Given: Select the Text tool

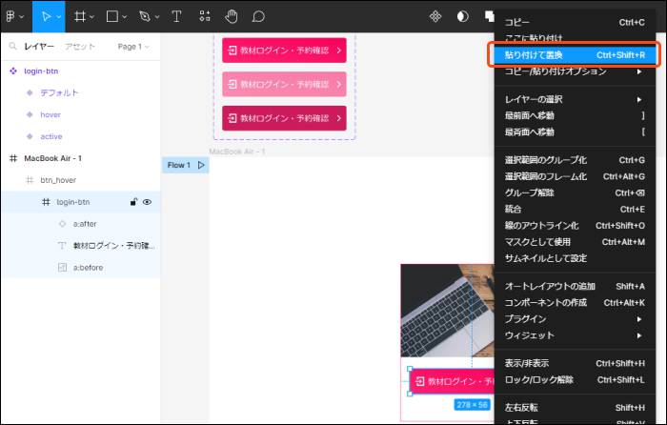Looking at the screenshot, I should click(x=176, y=16).
